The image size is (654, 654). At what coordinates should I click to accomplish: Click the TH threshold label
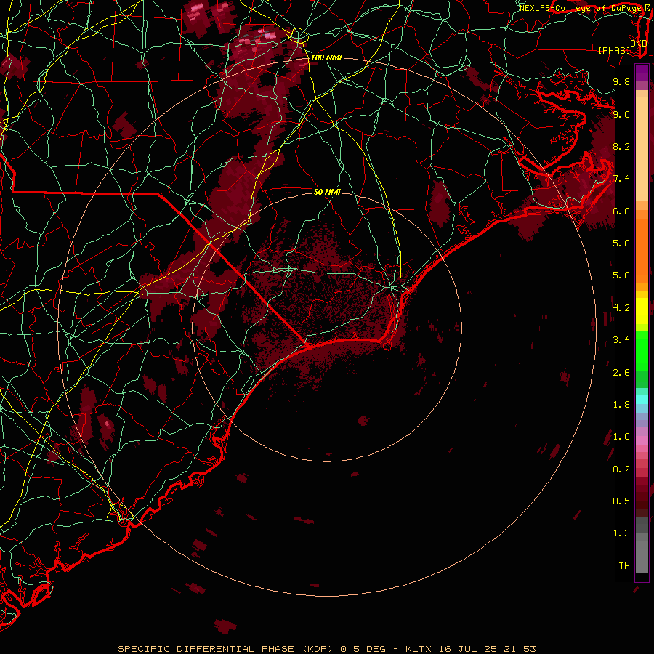624,566
